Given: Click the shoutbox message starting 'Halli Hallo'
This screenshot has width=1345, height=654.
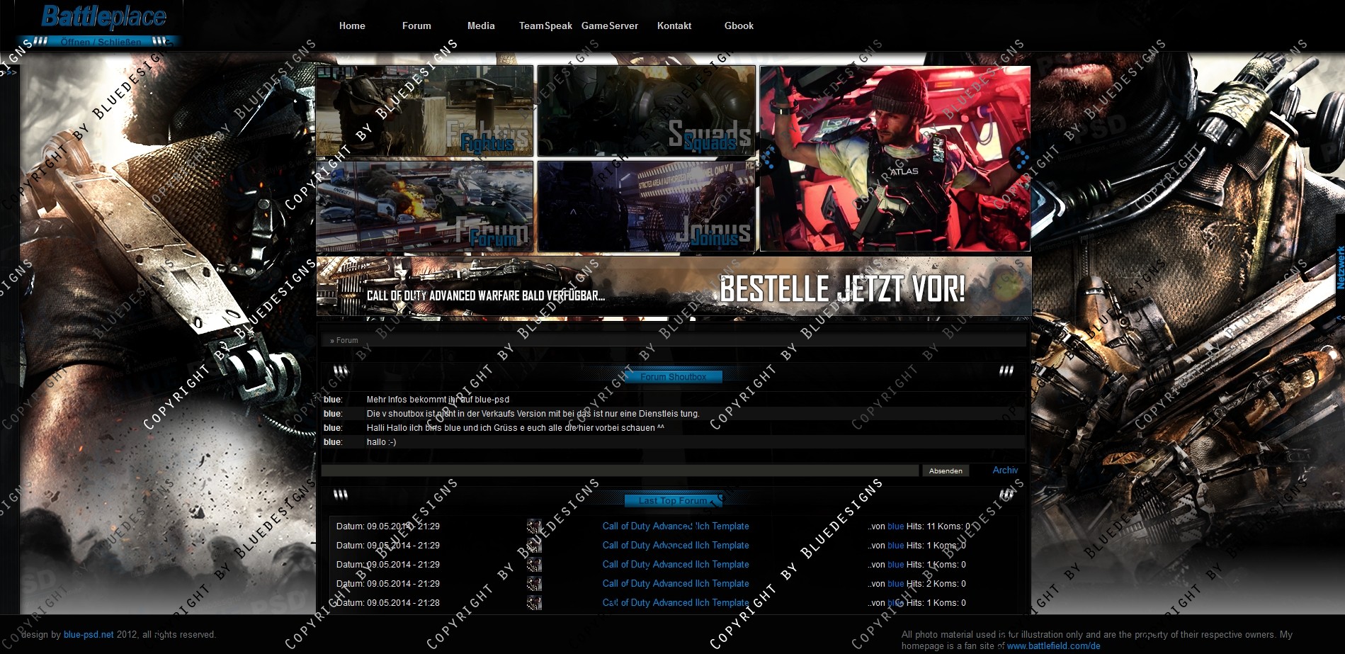Looking at the screenshot, I should point(515,428).
